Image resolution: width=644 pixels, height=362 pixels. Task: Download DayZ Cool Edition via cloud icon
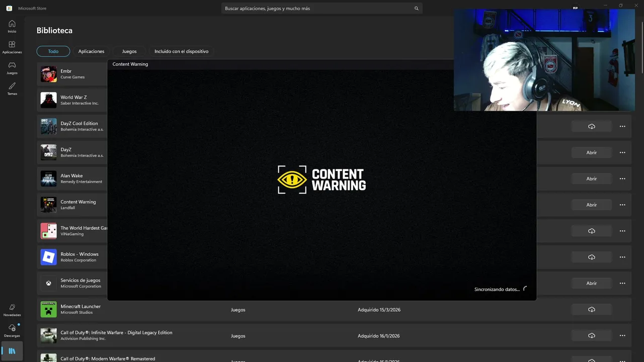[x=591, y=126]
